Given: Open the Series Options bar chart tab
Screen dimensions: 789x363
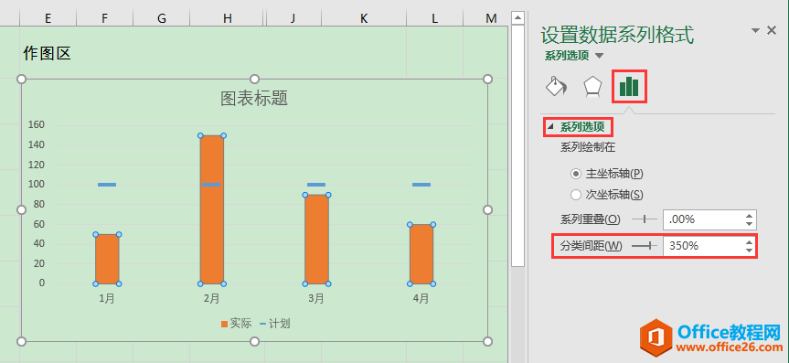Looking at the screenshot, I should (x=629, y=87).
